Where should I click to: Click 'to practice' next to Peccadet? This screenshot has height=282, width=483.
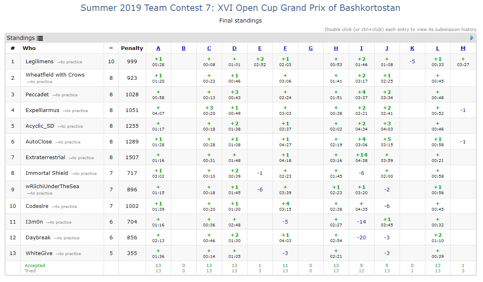[x=65, y=95]
